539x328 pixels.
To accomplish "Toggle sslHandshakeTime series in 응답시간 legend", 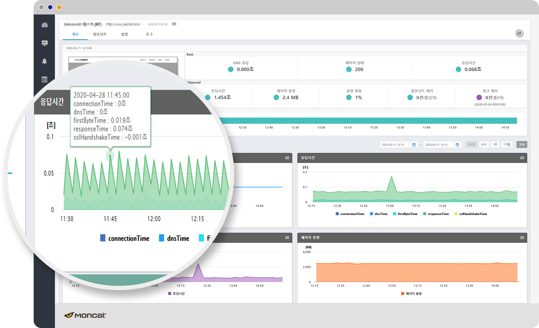I will tap(470, 214).
